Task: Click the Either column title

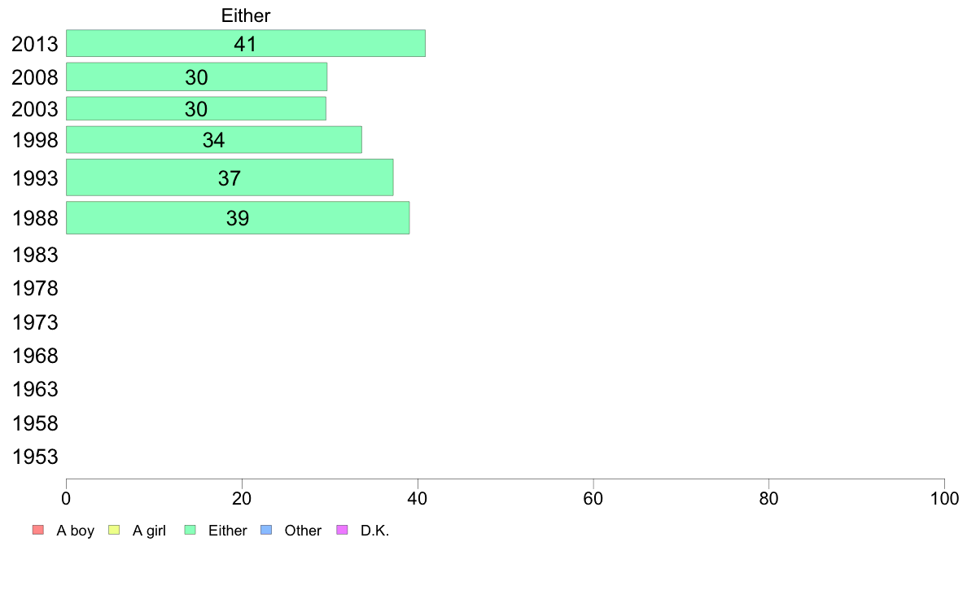Action: click(246, 15)
